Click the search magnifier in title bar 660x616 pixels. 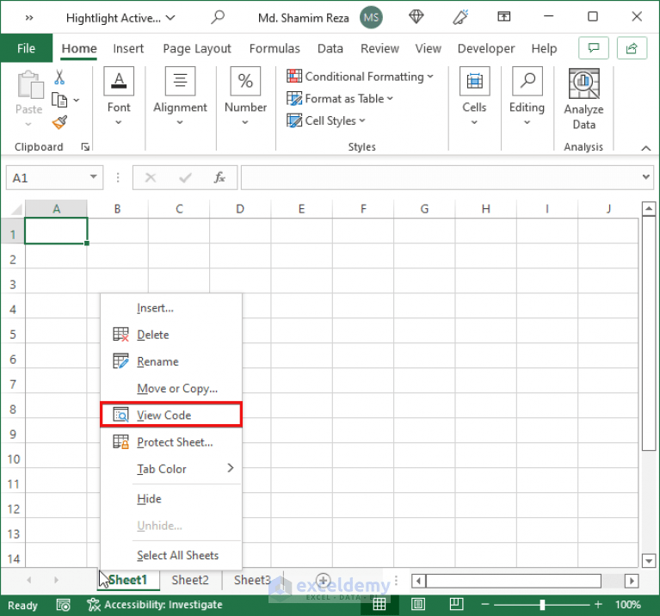(x=218, y=17)
